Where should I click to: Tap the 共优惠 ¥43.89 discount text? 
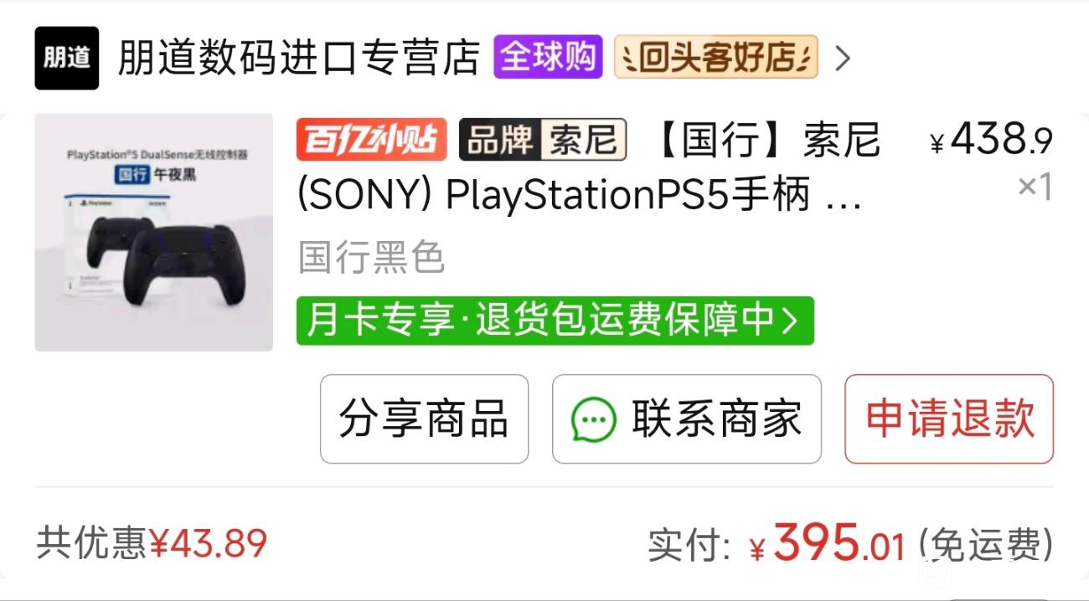point(152,544)
